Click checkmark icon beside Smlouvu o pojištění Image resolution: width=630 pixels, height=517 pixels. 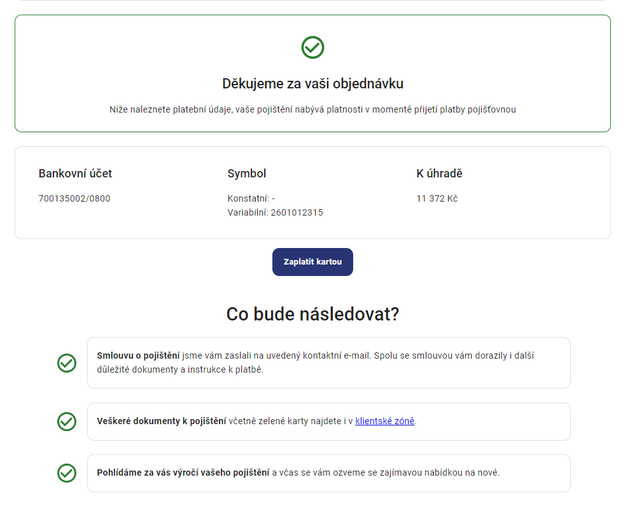[x=67, y=363]
